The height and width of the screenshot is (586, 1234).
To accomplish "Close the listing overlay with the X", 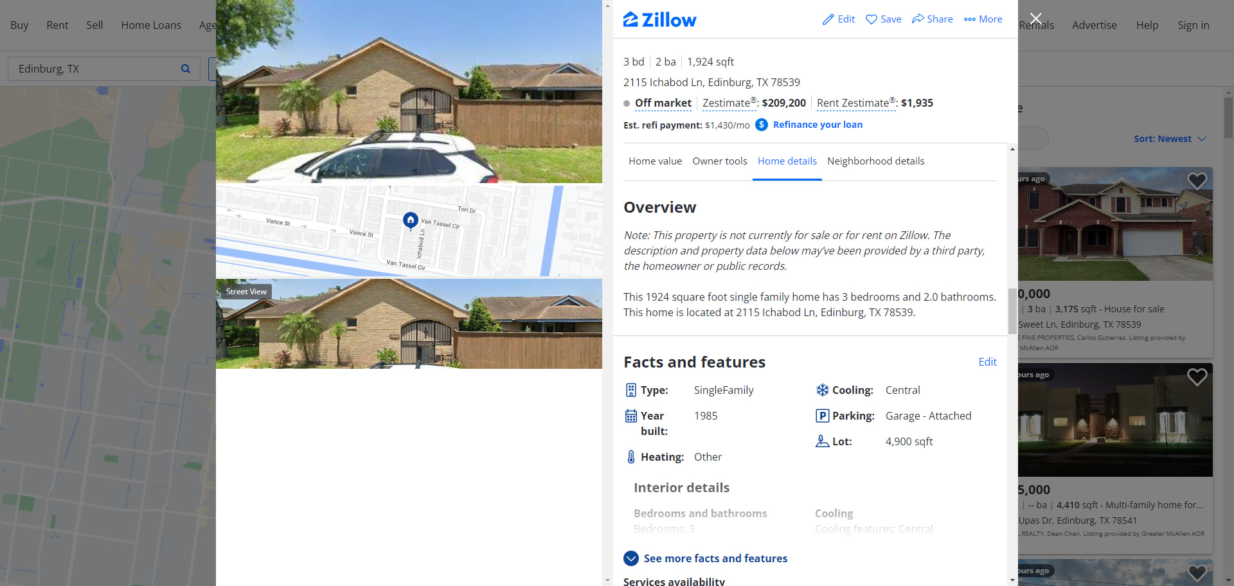I will pos(1035,19).
